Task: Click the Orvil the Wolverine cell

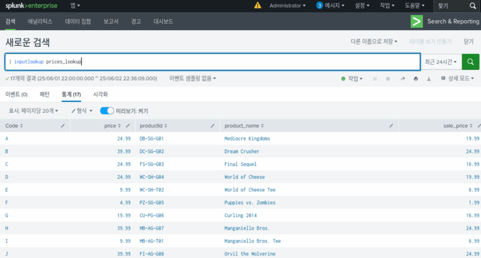Action: tap(250, 254)
